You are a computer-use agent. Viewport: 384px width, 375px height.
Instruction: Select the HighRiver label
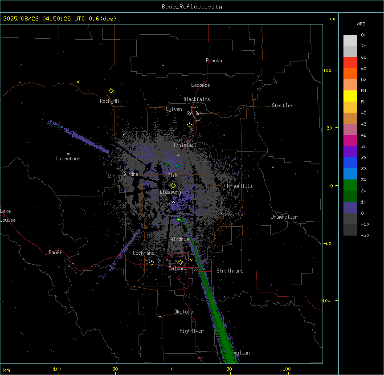[x=192, y=331]
